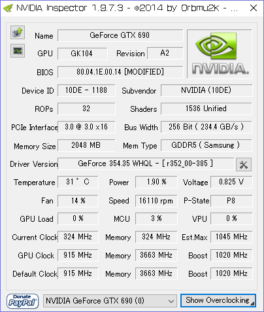Click the Device ID field

(x=86, y=90)
